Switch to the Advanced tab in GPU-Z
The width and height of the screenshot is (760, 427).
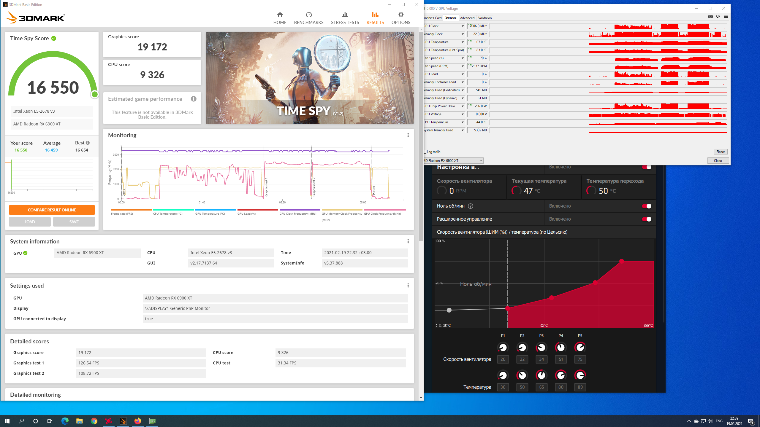(x=467, y=18)
